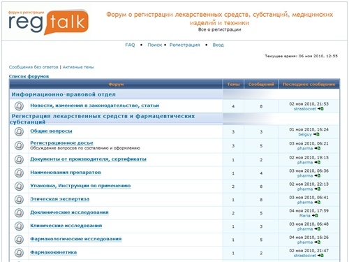Screen dimensions: 349x262
Task: Open Maria user profile
Action: (x=305, y=215)
